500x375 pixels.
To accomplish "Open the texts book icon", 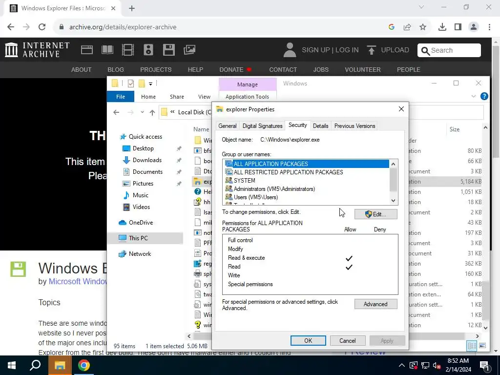I will point(107,50).
